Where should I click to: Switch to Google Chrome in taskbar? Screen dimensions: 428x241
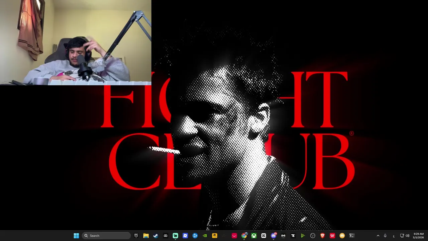pos(244,236)
